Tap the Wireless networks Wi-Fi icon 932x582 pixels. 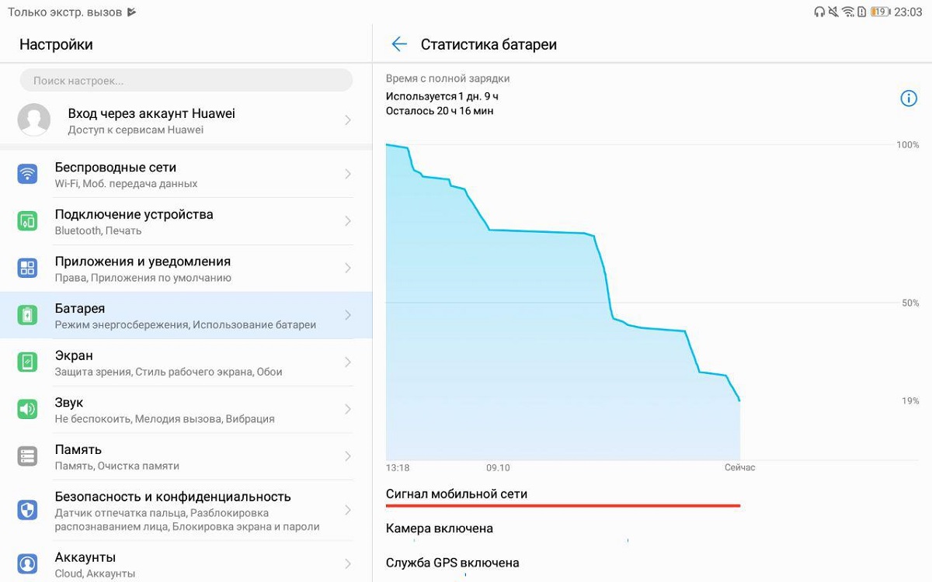coord(27,174)
